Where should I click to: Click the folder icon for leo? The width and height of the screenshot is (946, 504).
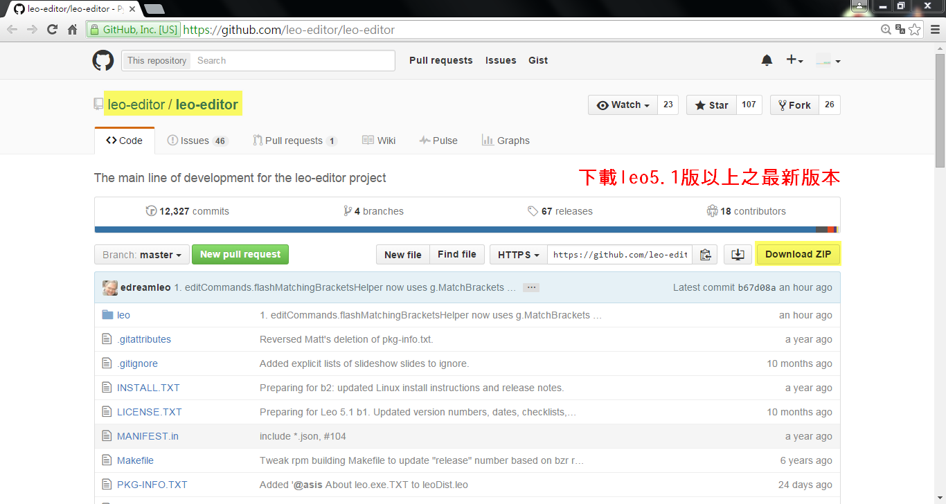pos(107,315)
